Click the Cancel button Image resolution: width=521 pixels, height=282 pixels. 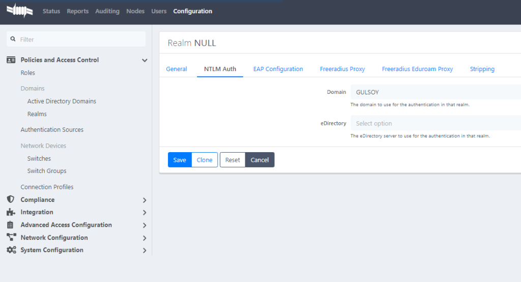(x=259, y=160)
